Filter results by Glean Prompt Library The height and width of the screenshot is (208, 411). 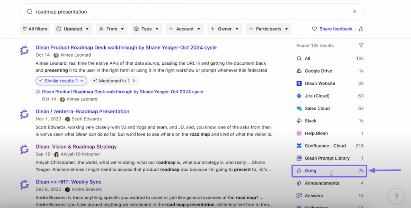[330, 158]
